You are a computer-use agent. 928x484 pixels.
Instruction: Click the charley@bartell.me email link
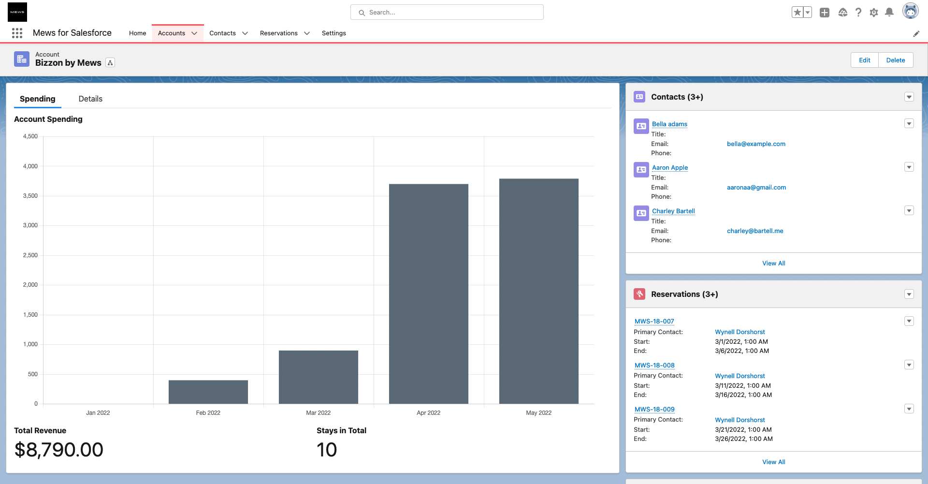point(755,231)
